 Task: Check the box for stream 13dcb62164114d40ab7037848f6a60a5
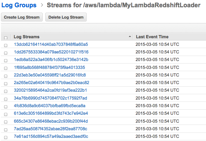(6, 46)
